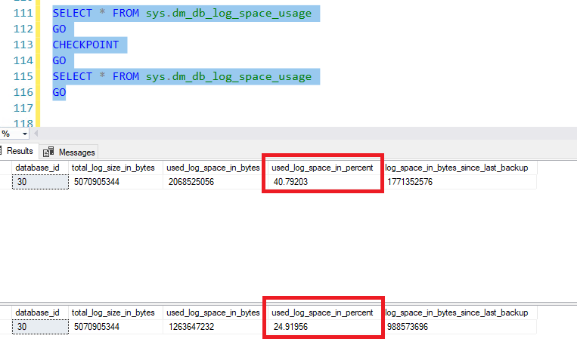The image size is (577, 351).
Task: Click cell value 988573696
Action: [x=408, y=327]
